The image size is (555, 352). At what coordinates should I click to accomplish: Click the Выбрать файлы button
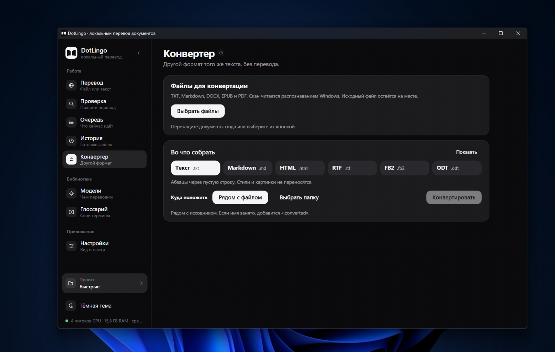(198, 111)
